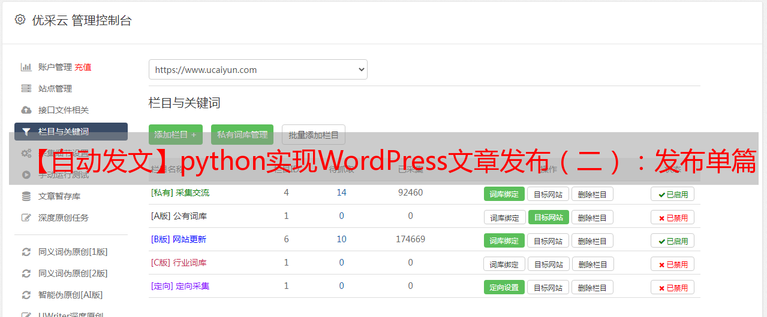The height and width of the screenshot is (317, 767).
Task: Click the filter icon for 栏目与关键词
Action: tap(26, 132)
